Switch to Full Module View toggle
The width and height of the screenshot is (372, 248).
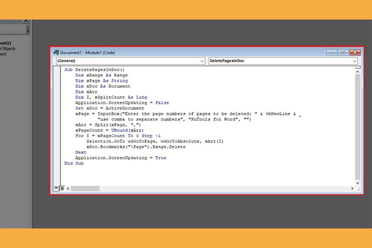[x=62, y=188]
